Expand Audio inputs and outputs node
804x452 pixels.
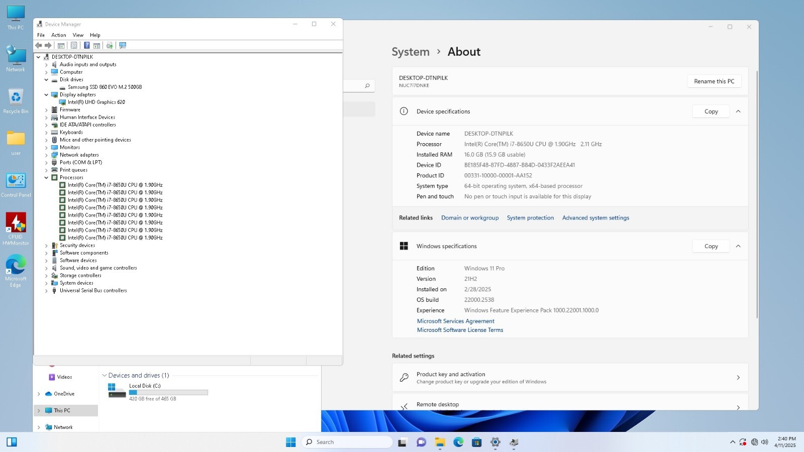(x=46, y=65)
